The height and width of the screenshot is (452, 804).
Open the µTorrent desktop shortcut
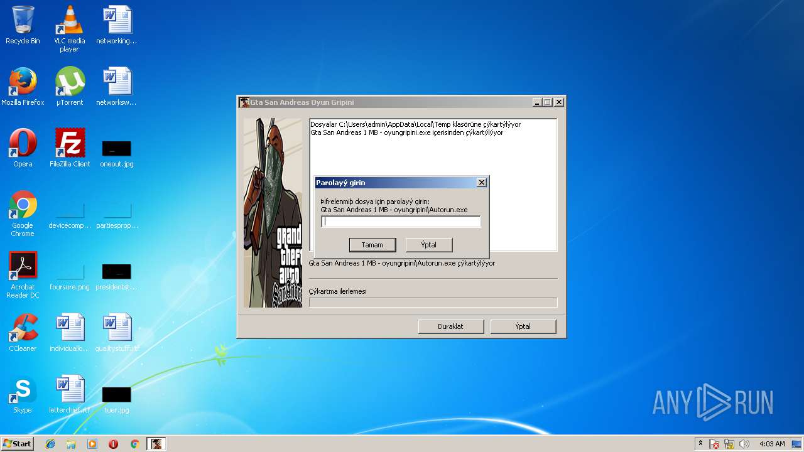pyautogui.click(x=69, y=87)
